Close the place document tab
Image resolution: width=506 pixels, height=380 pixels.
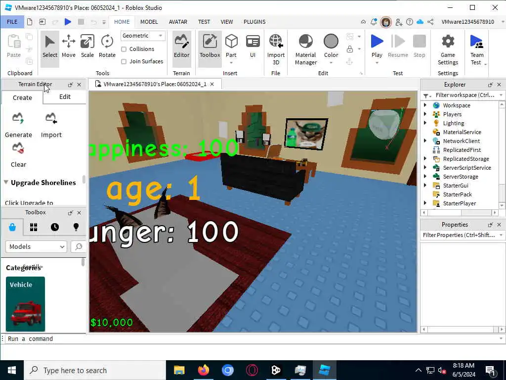click(x=212, y=84)
